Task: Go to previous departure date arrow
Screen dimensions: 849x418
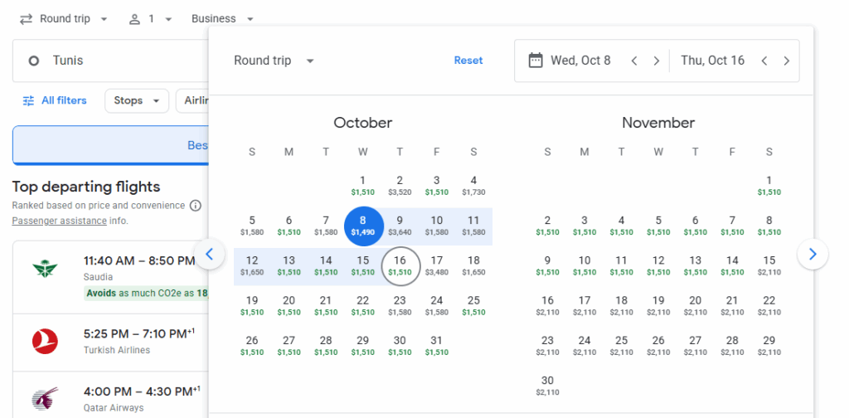Action: 634,61
